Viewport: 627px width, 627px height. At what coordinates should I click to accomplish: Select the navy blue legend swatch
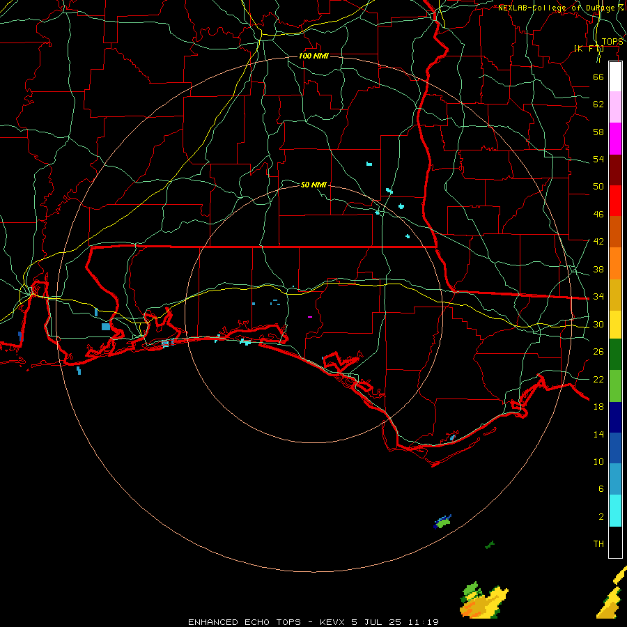[x=615, y=417]
